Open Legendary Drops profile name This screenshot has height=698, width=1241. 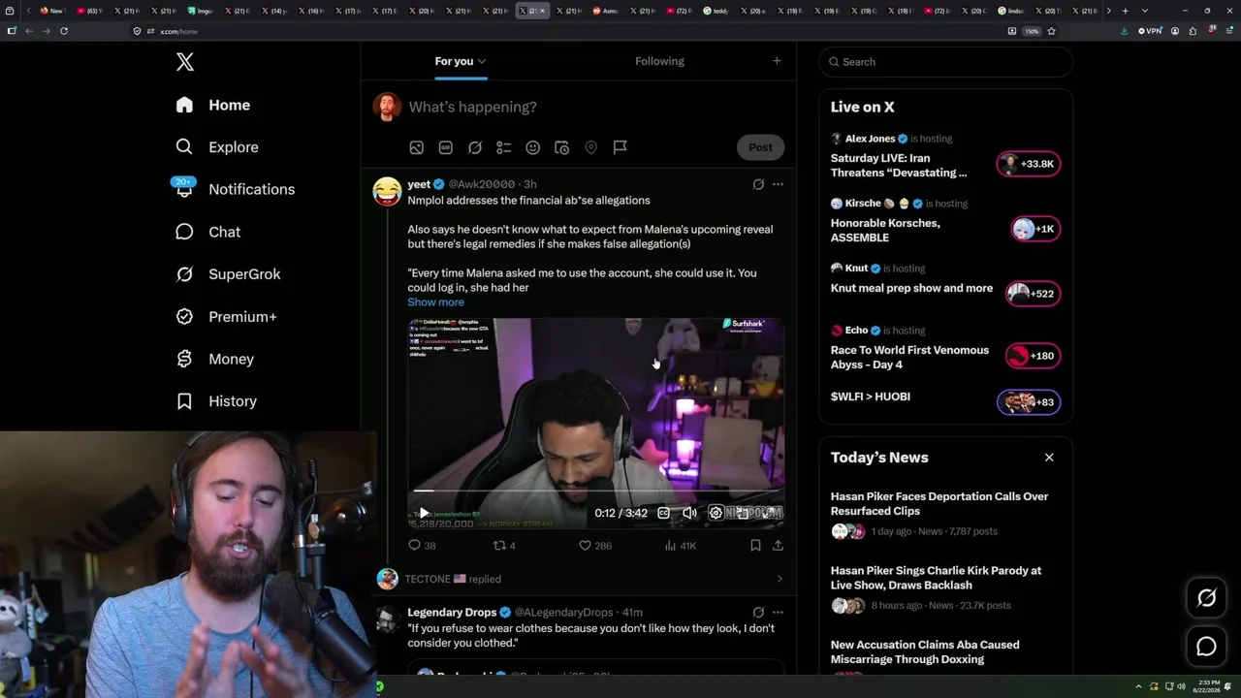click(x=452, y=613)
